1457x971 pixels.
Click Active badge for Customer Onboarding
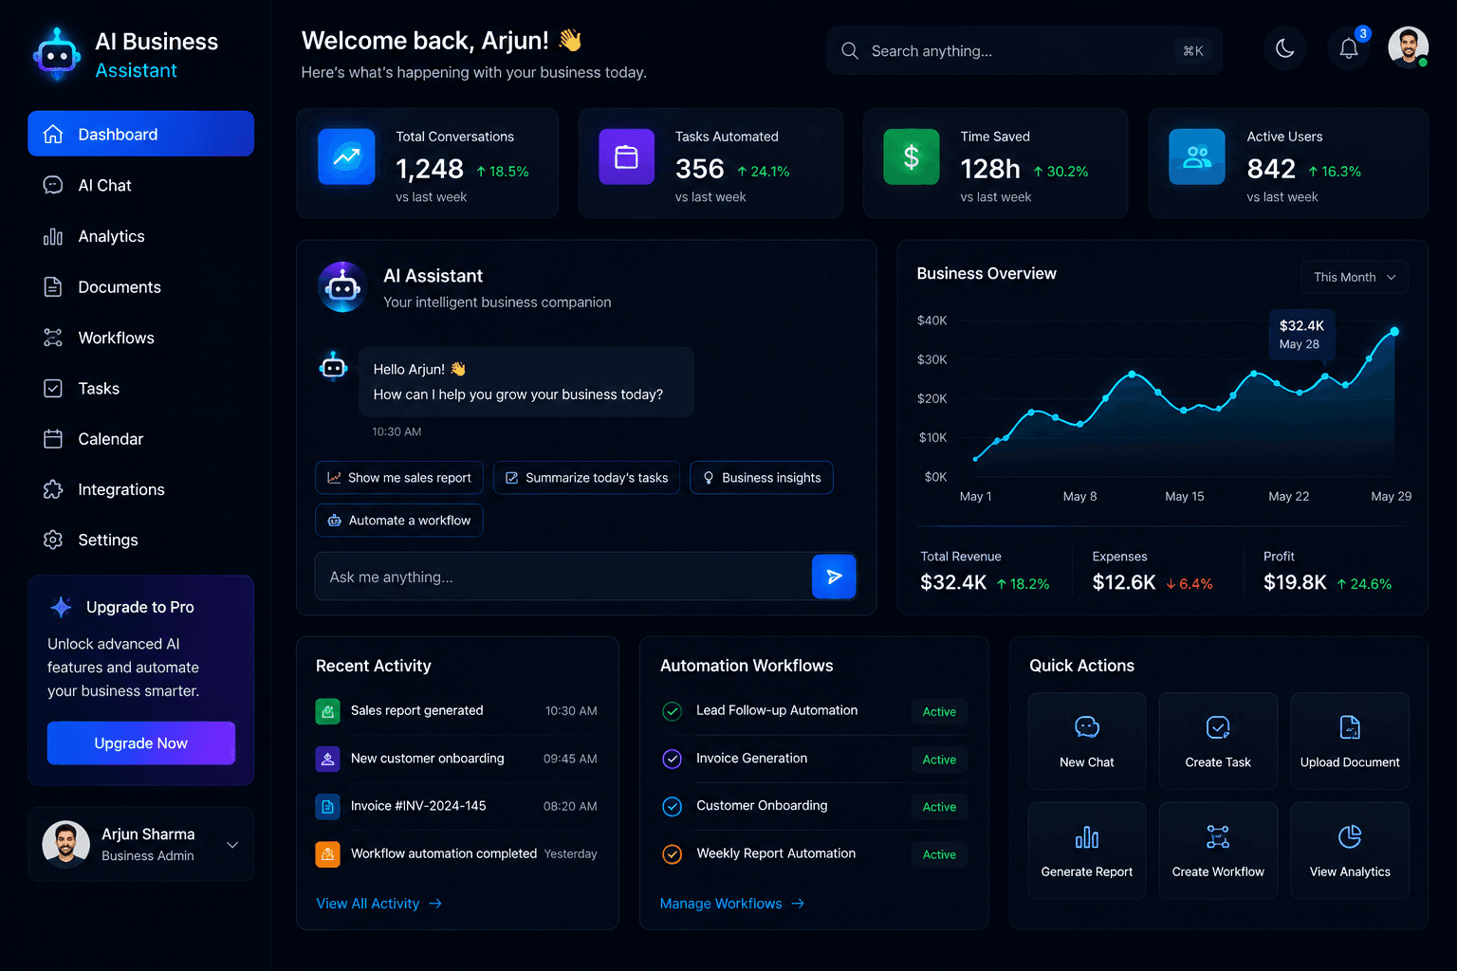point(939,807)
